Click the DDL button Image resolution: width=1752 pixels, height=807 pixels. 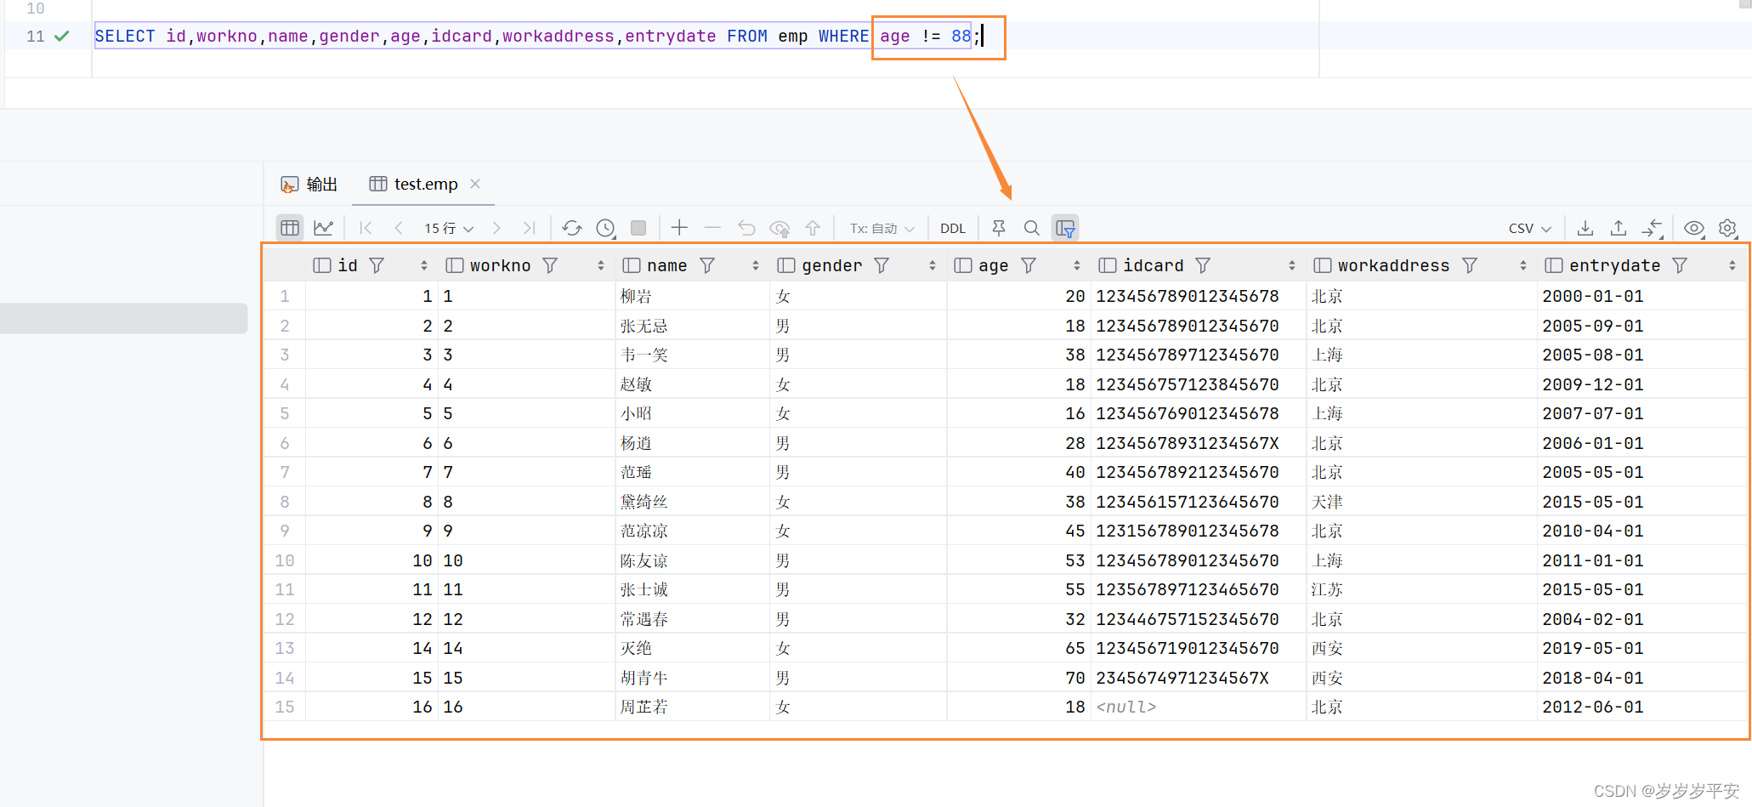pyautogui.click(x=952, y=228)
